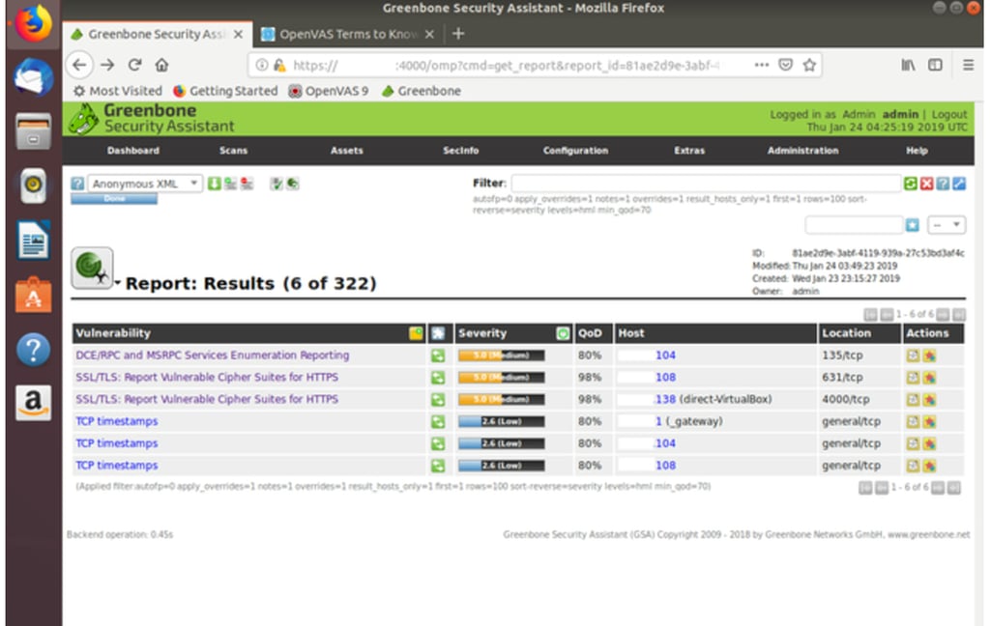The width and height of the screenshot is (990, 626).
Task: Open Administration menu
Action: [x=803, y=150]
